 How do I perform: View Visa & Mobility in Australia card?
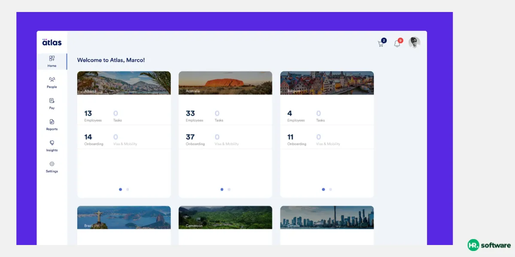[227, 140]
